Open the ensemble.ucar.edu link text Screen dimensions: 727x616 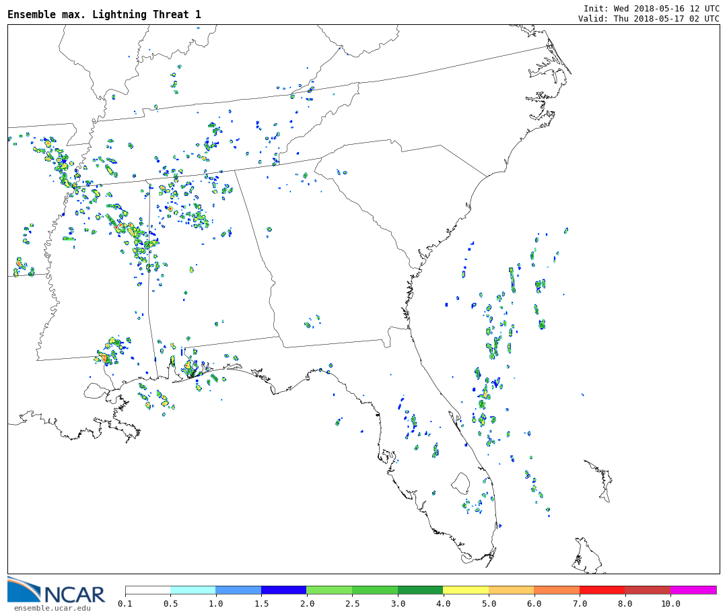(x=53, y=608)
